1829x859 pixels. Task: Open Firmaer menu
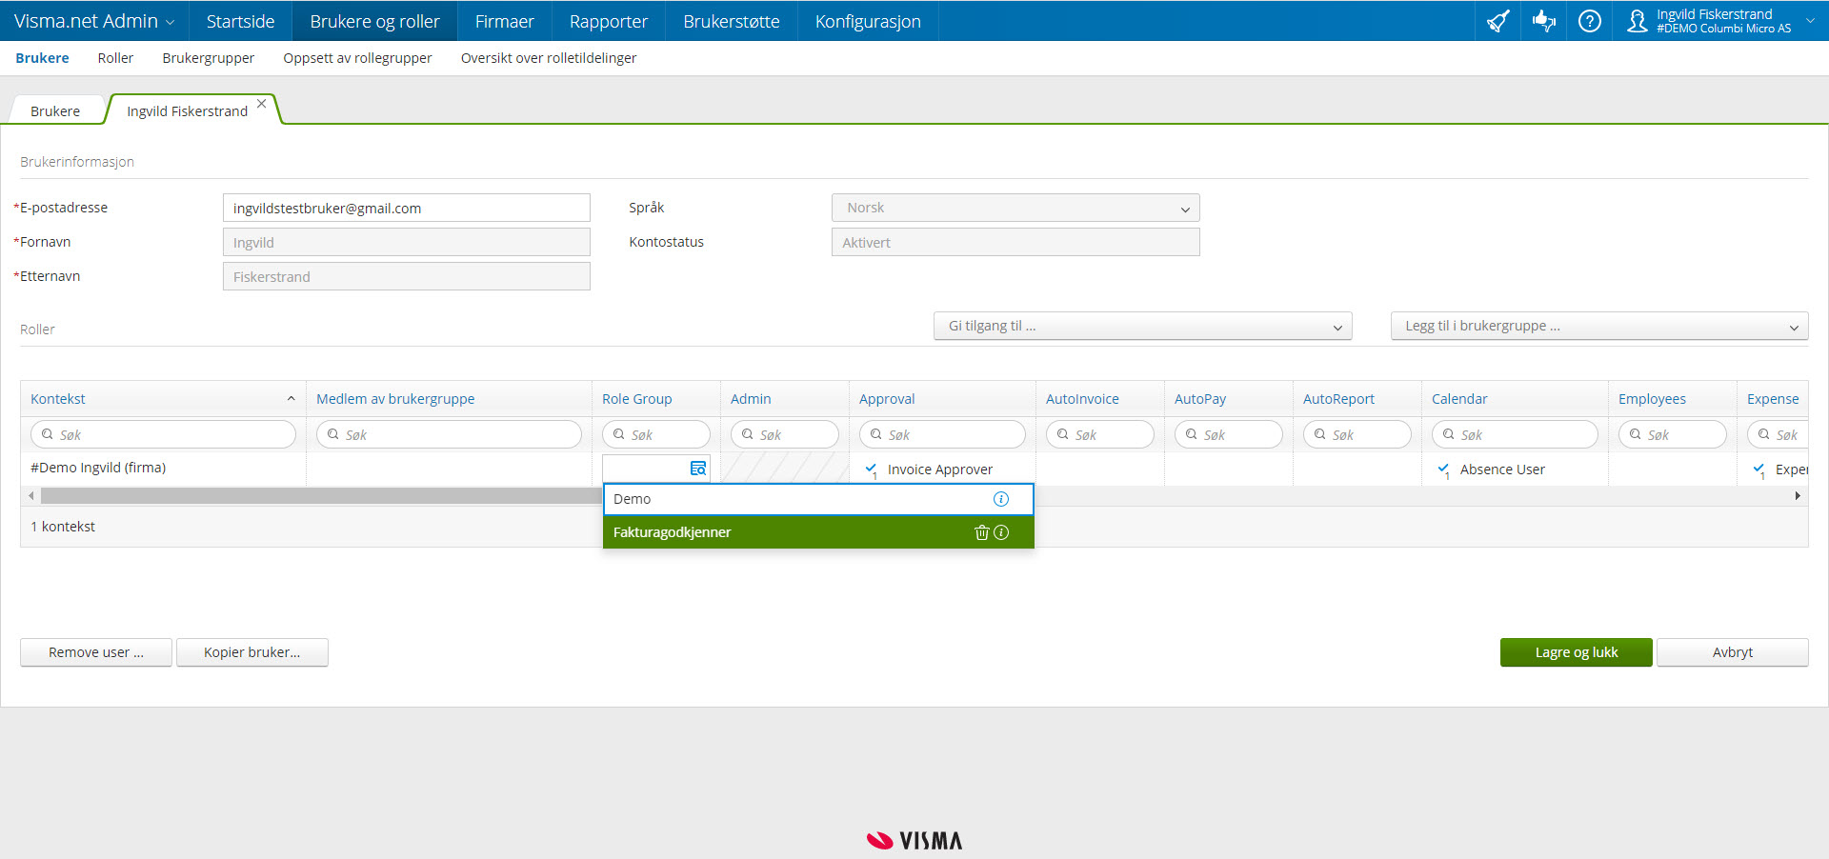(504, 21)
